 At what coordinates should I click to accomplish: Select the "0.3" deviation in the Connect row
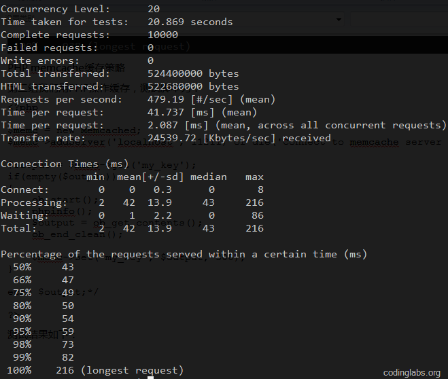[x=162, y=189]
